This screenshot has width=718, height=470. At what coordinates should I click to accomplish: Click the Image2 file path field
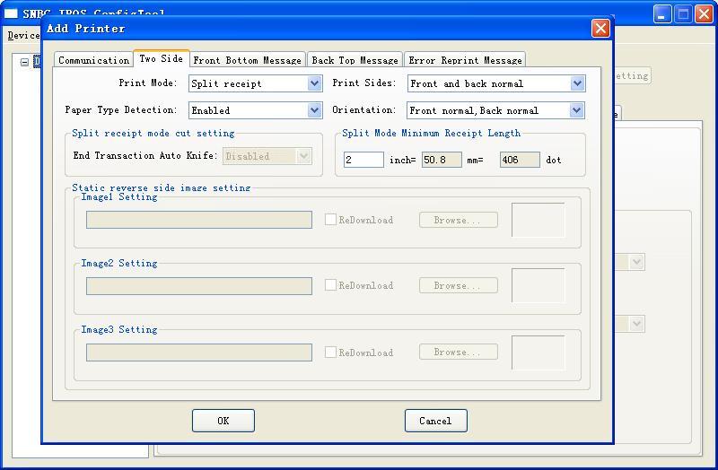(x=199, y=286)
